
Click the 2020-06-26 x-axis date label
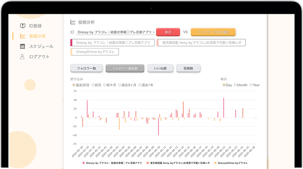(x=250, y=152)
